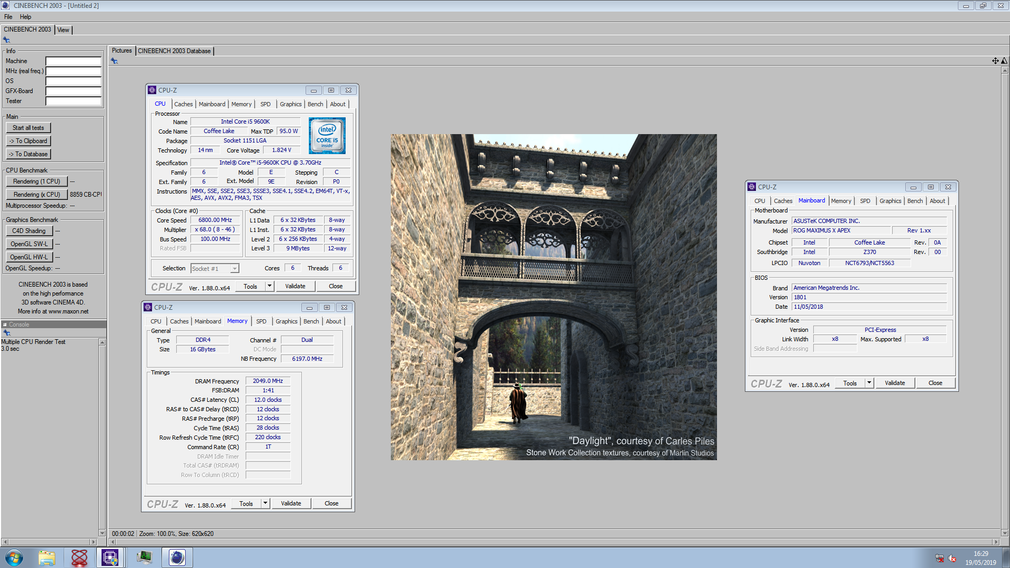Click To Clipboard button

tap(28, 141)
